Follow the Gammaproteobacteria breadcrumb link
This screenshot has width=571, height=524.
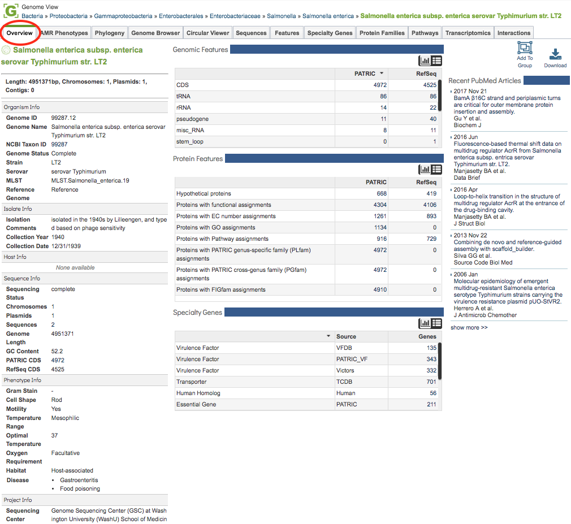point(123,16)
